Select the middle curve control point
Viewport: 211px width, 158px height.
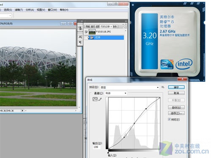(134, 123)
